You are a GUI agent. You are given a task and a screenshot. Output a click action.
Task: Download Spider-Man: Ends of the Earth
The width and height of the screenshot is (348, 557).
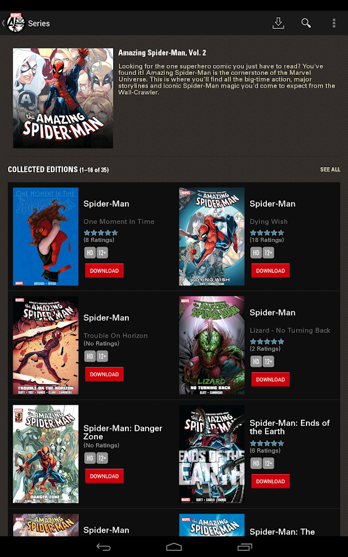pyautogui.click(x=271, y=481)
